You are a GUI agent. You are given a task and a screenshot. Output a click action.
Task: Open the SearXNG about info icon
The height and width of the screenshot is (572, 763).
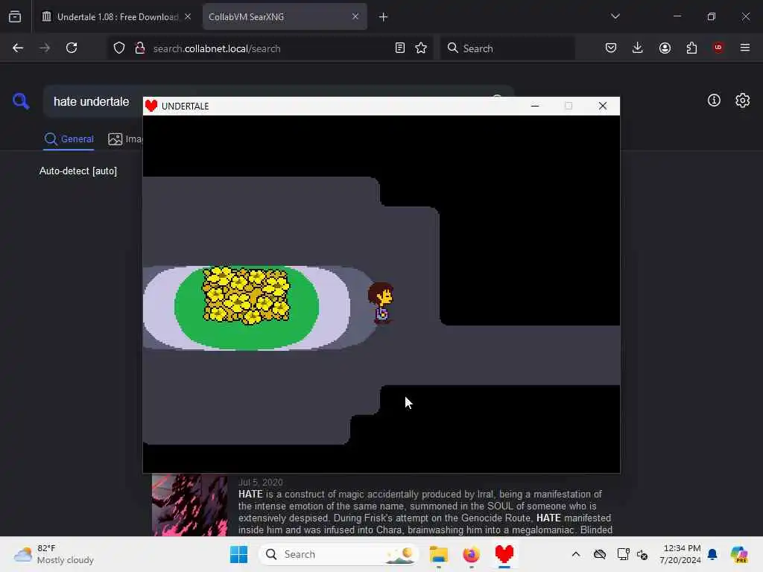[x=714, y=101]
